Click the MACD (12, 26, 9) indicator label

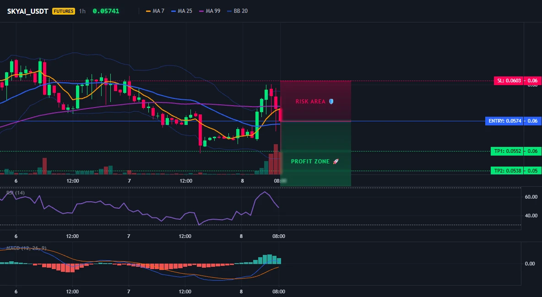click(x=26, y=248)
